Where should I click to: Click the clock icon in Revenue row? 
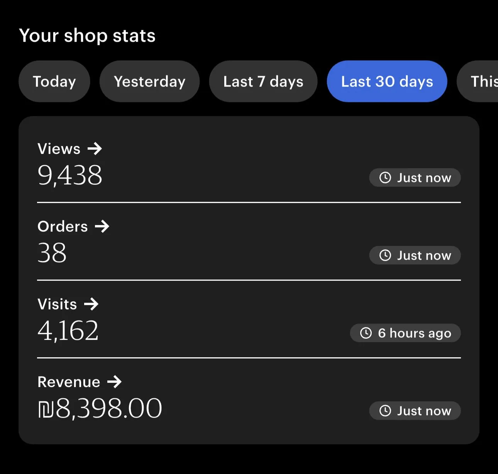(x=385, y=411)
